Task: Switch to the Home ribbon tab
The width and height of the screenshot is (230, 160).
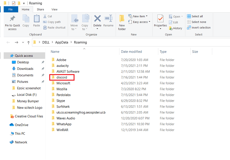Action: [26, 9]
